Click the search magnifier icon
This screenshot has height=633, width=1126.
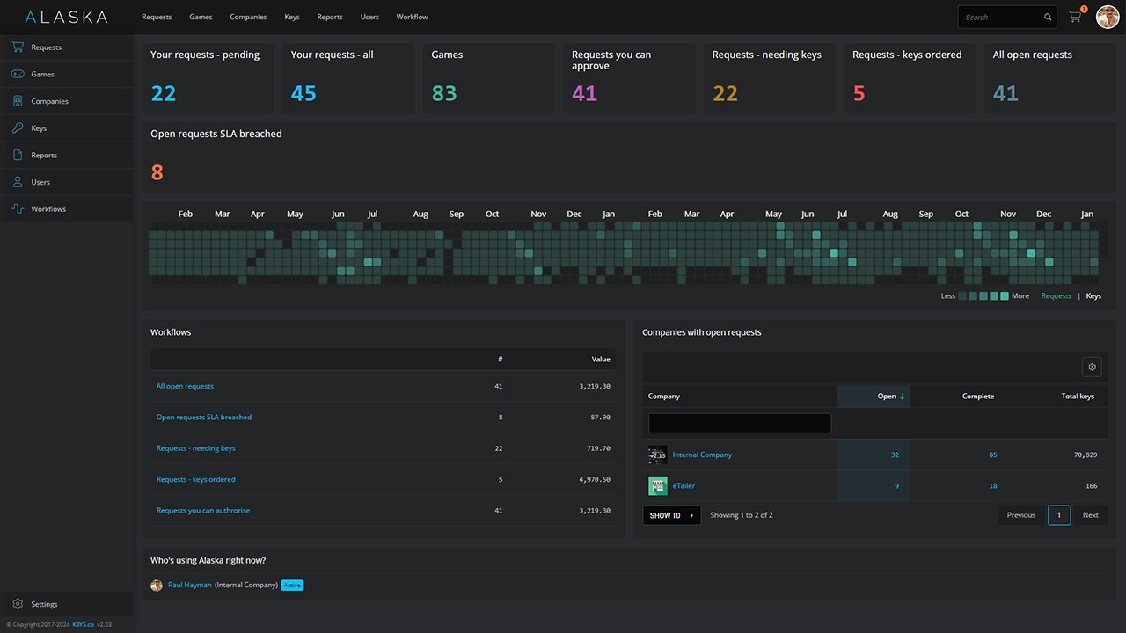point(1048,17)
